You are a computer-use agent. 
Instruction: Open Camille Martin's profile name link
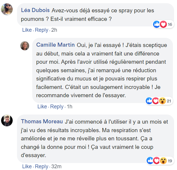[55, 45]
